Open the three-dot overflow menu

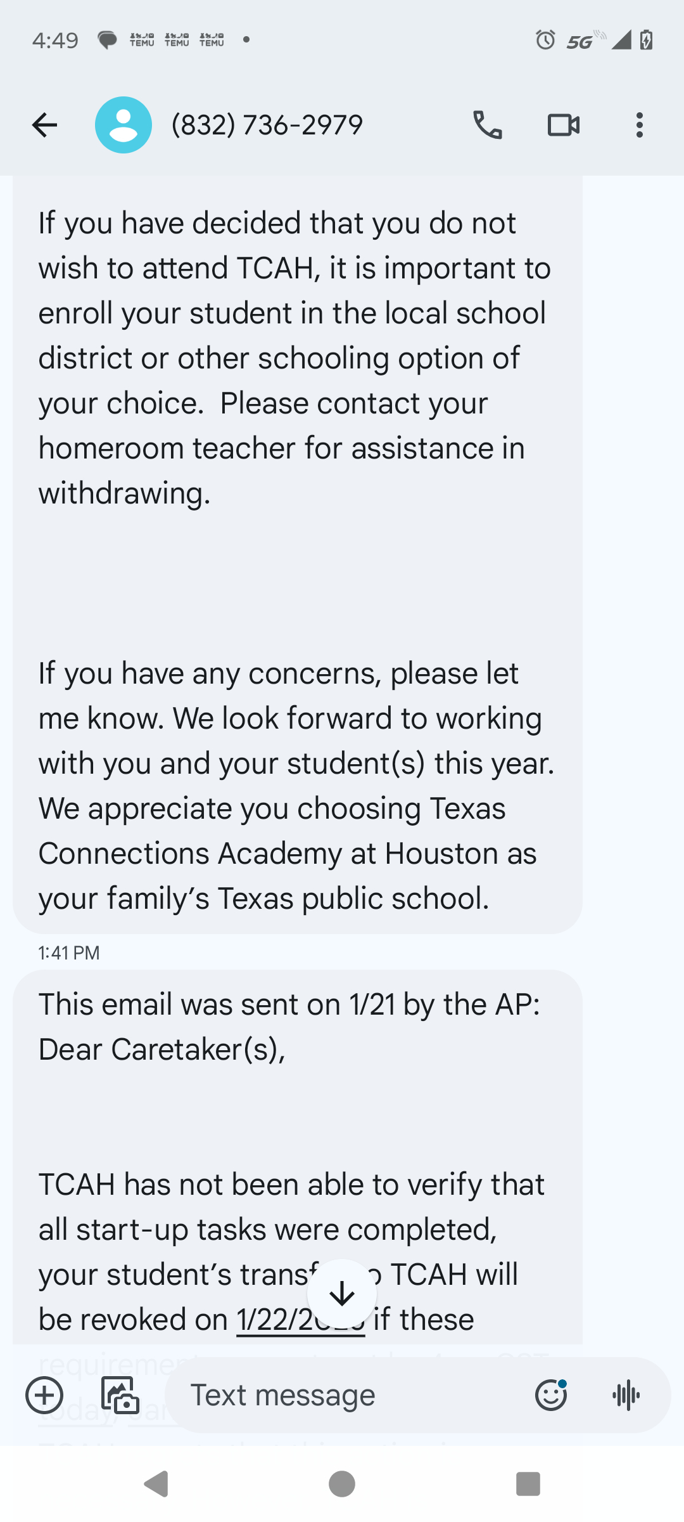click(640, 125)
